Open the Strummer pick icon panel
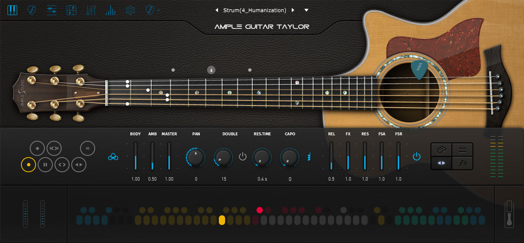Screen dimensions: 524x243 (32, 10)
